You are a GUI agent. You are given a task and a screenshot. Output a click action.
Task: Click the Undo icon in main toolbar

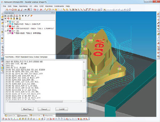(x=35, y=10)
